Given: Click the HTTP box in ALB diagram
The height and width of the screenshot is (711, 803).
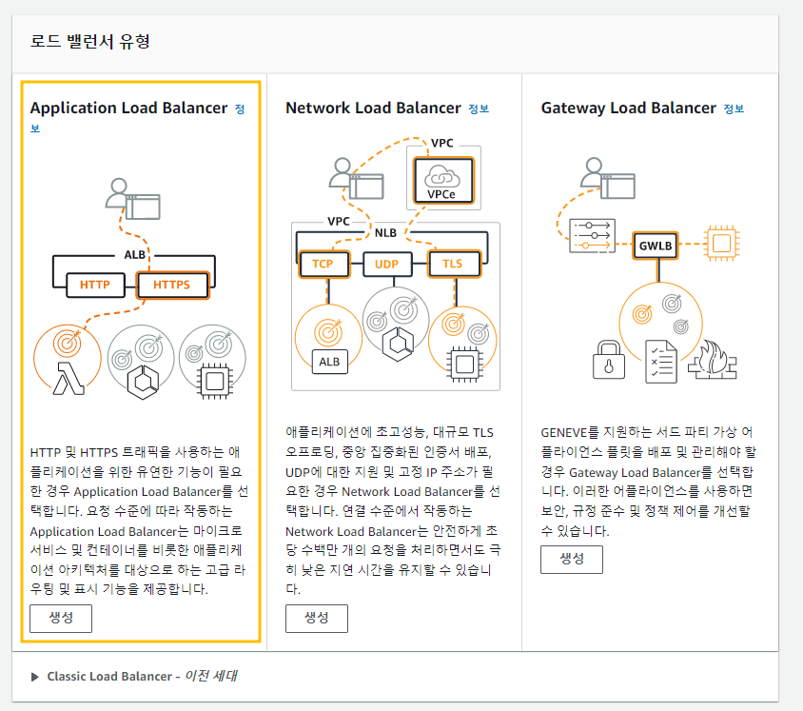Looking at the screenshot, I should pyautogui.click(x=95, y=285).
